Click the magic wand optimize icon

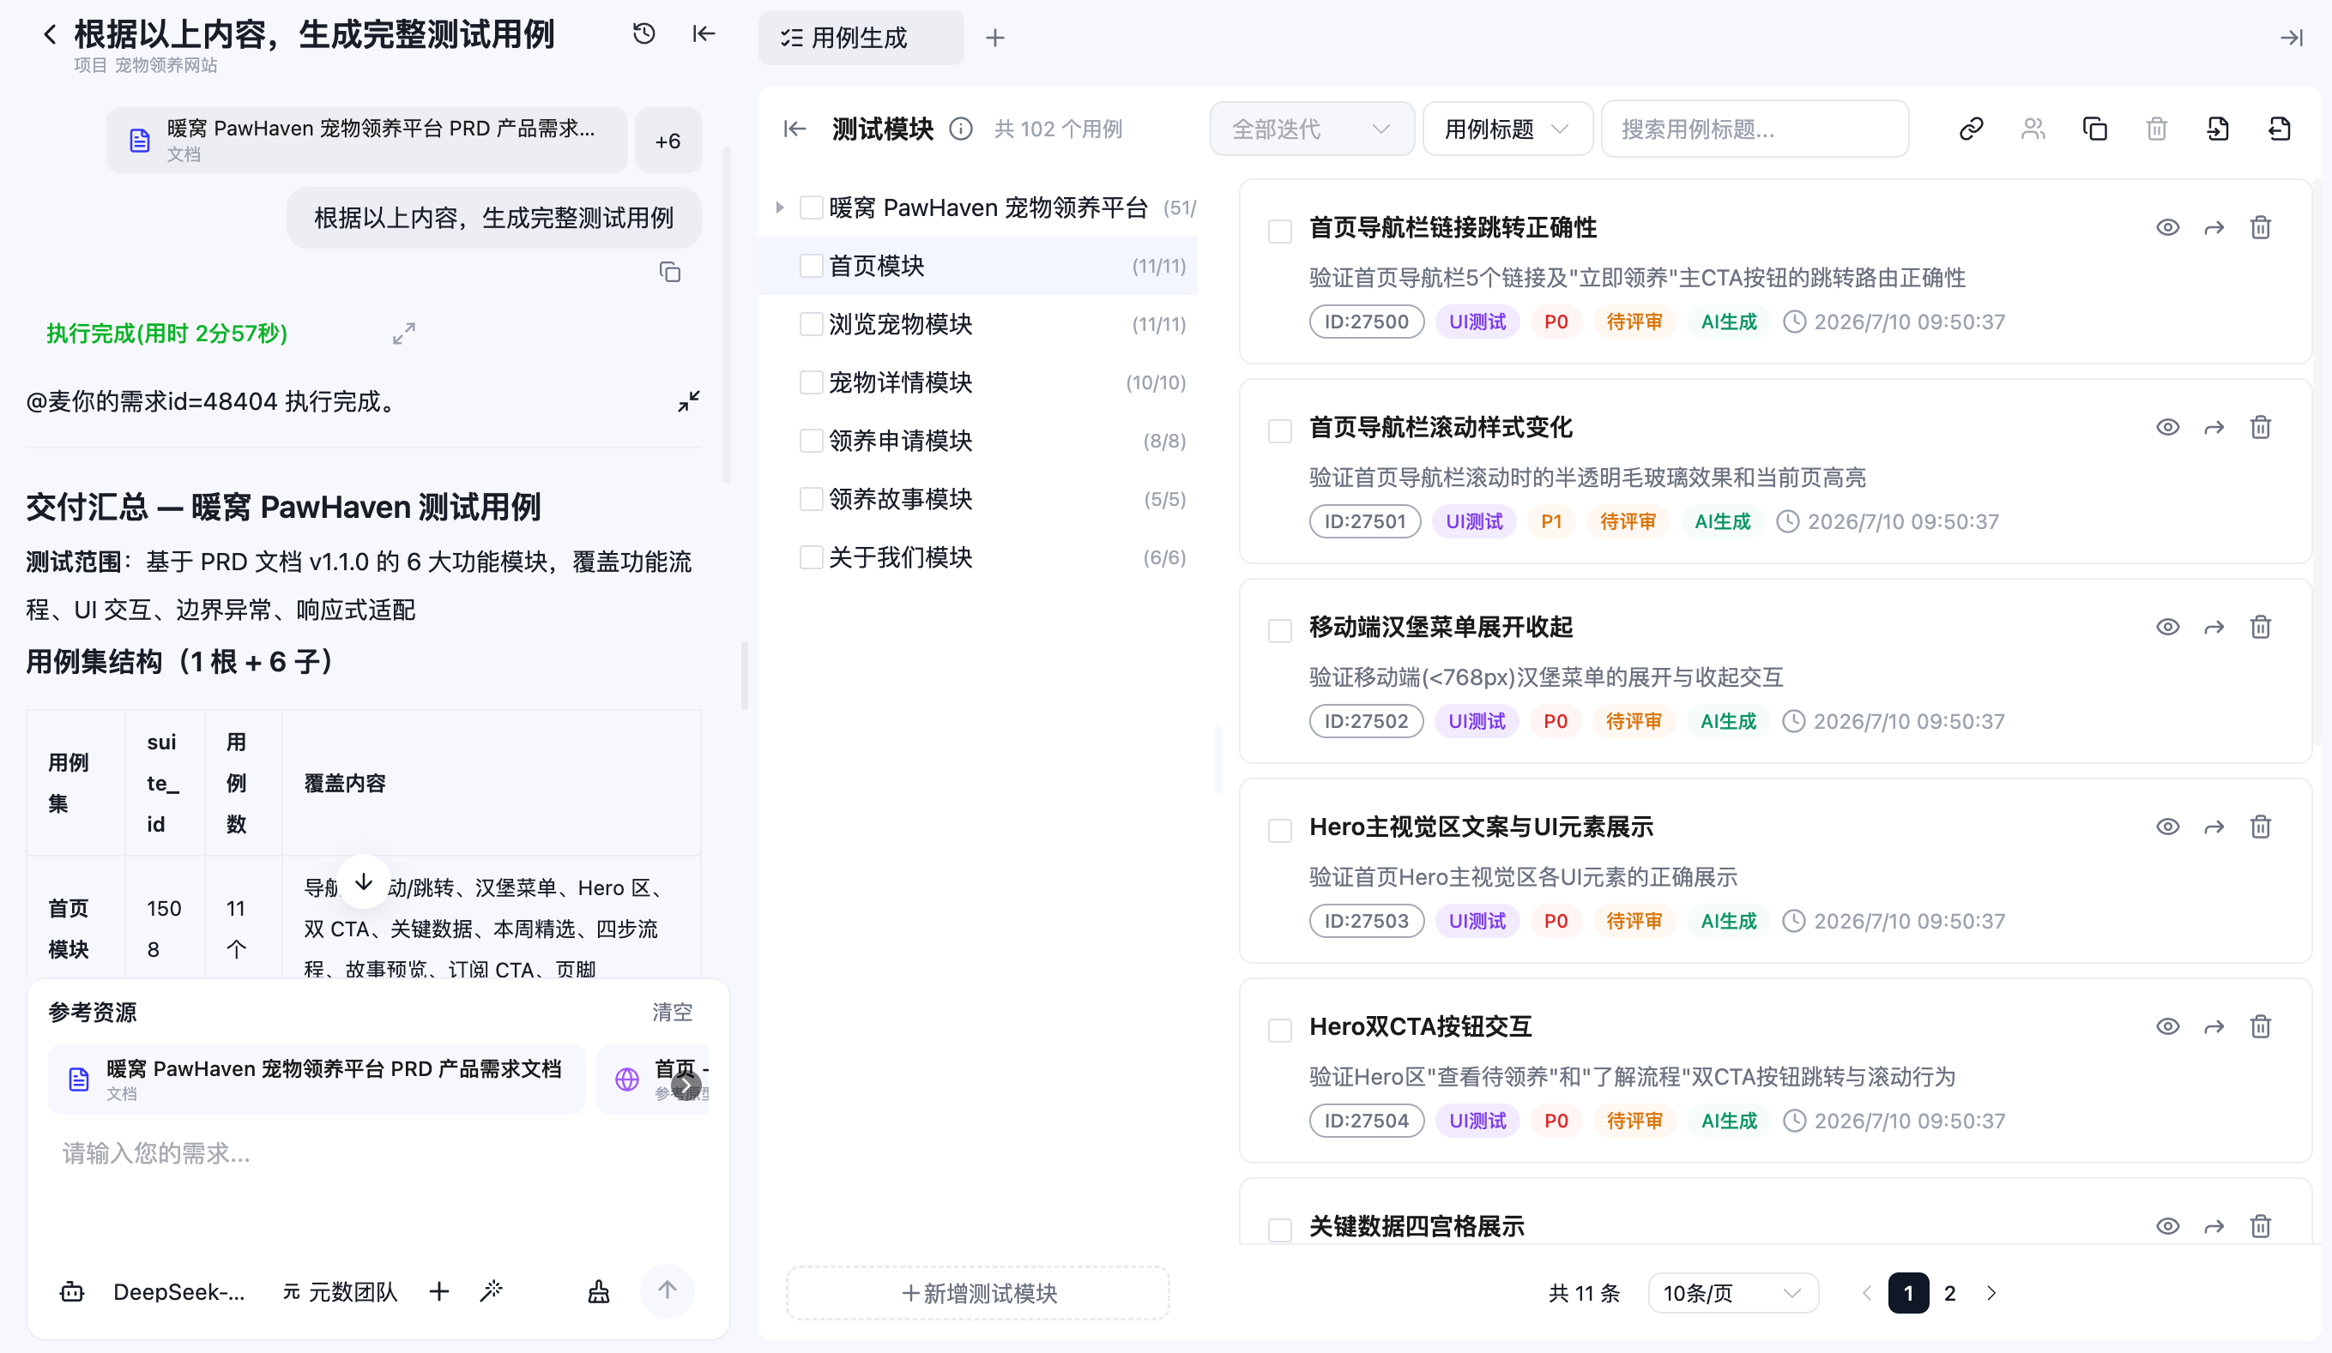pos(492,1291)
